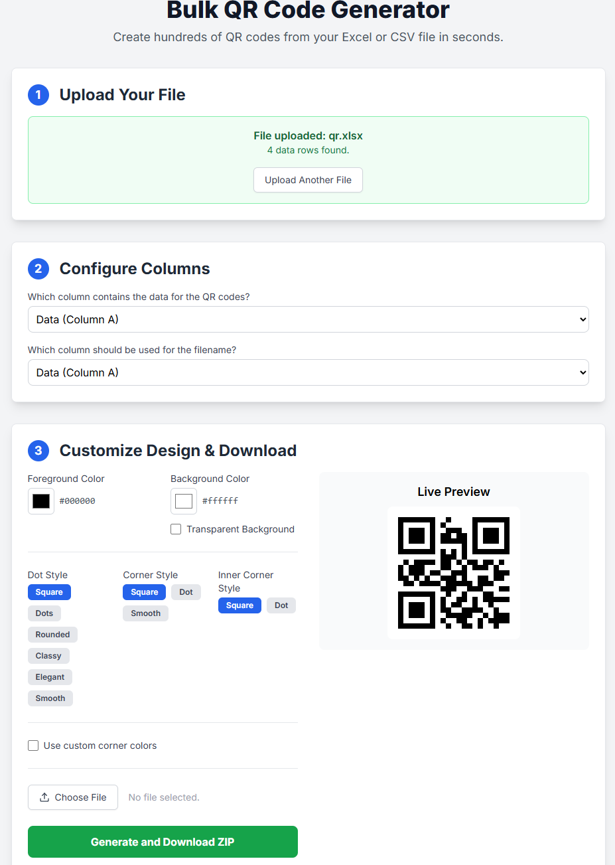Viewport: 615px width, 865px height.
Task: Click background hex value #ffffff
Action: tap(220, 501)
